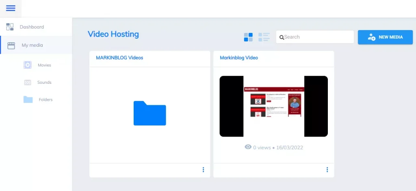Select Dashboard in the sidebar
416x191 pixels.
[x=32, y=27]
